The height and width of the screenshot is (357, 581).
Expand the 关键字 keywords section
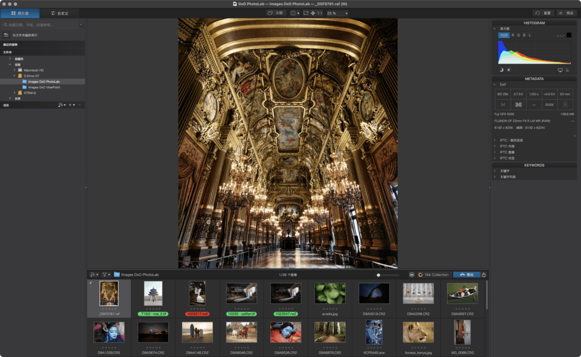point(495,171)
